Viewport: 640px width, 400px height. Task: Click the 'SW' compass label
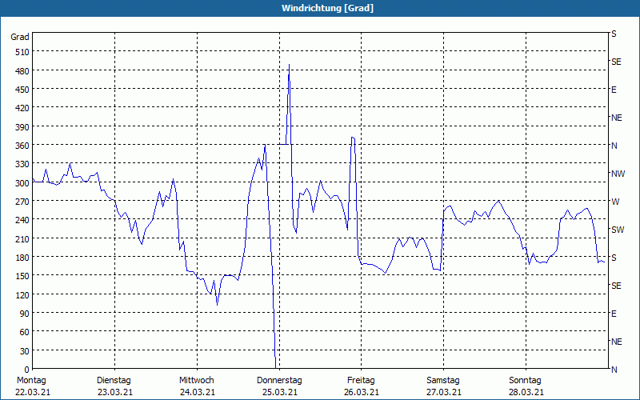point(618,230)
